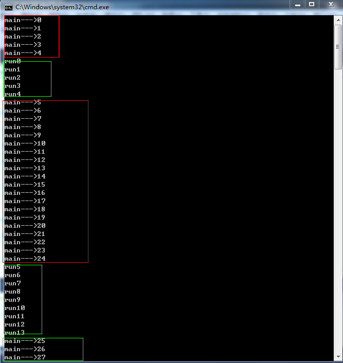This screenshot has height=363, width=343.
Task: Click the title text C:\Windows\system32\cmd.exe
Action: click(x=62, y=7)
